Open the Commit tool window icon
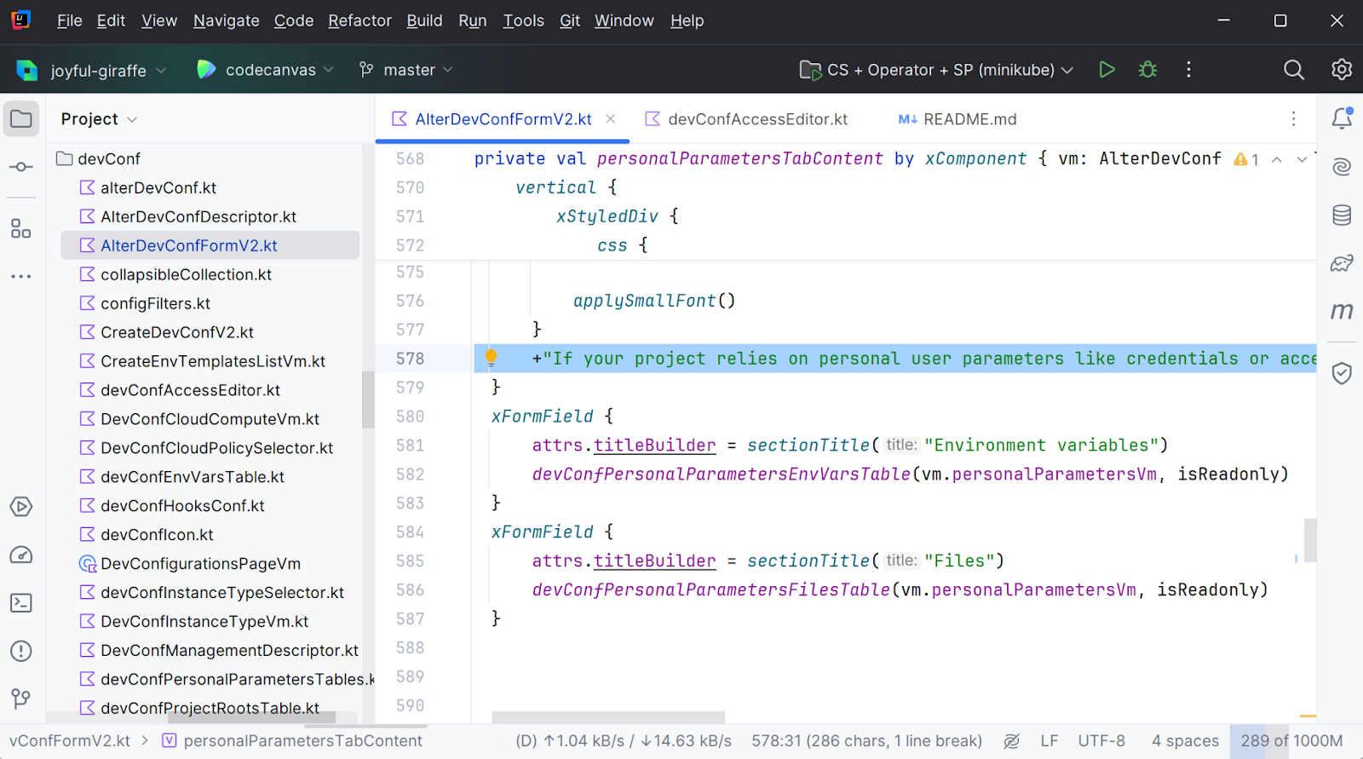 pos(21,167)
